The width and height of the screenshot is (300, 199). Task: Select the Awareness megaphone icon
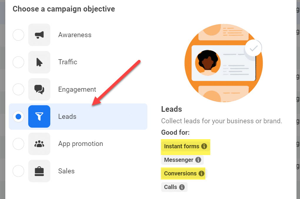click(39, 35)
